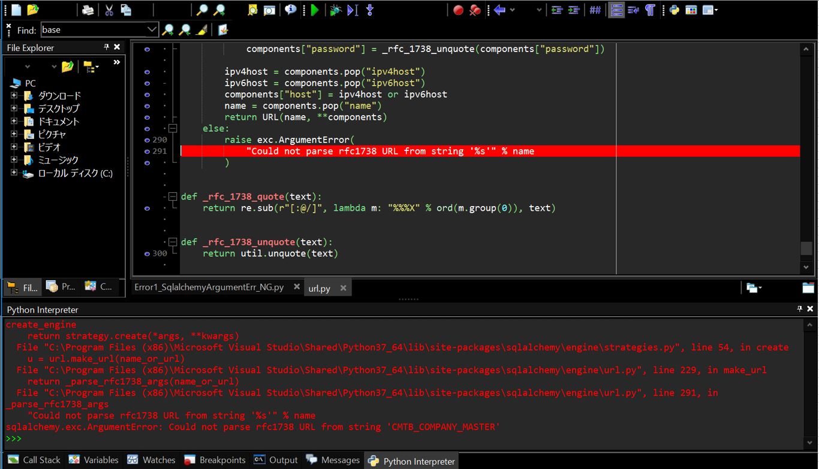Pin the File Explorer panel
This screenshot has height=469, width=819.
(x=106, y=47)
